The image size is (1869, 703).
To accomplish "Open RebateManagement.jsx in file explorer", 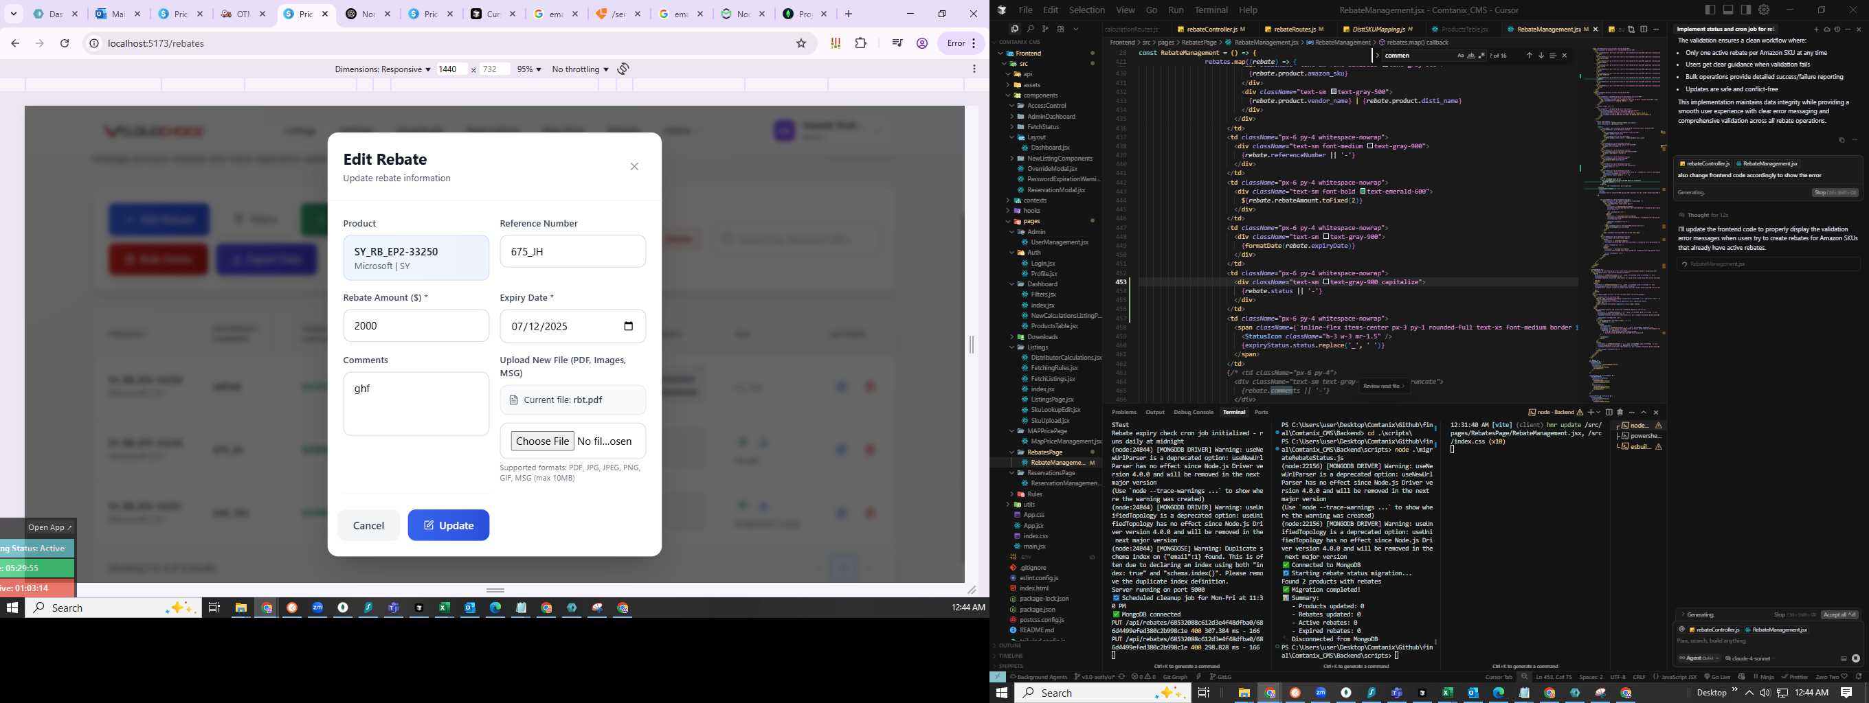I will click(1058, 463).
